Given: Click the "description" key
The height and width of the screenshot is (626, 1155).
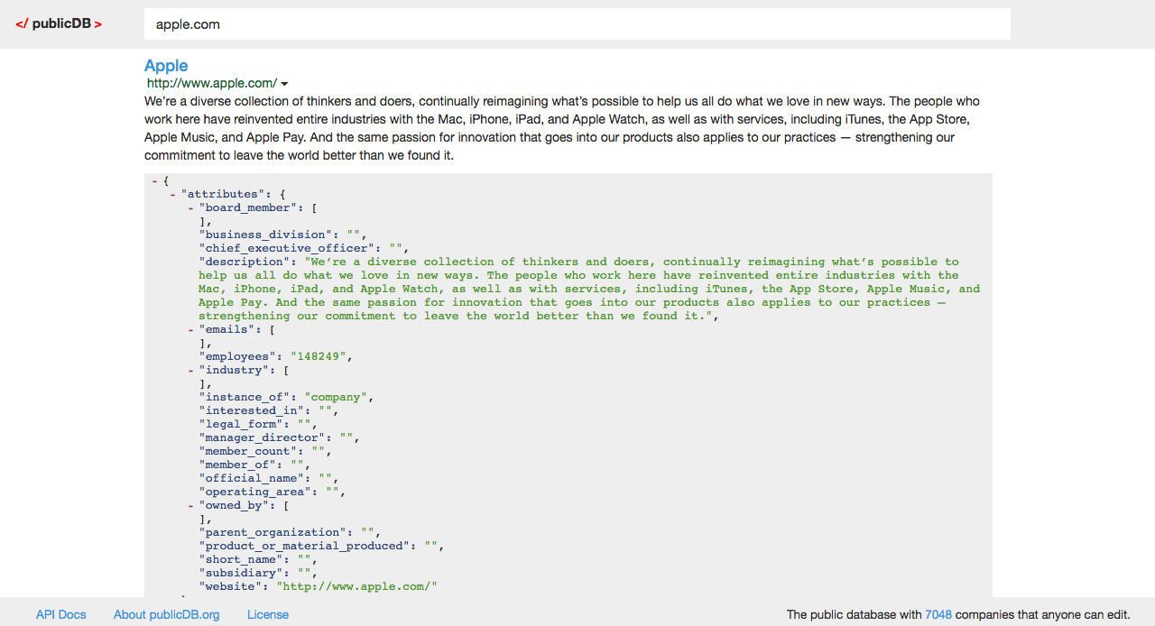Looking at the screenshot, I should click(x=245, y=262).
